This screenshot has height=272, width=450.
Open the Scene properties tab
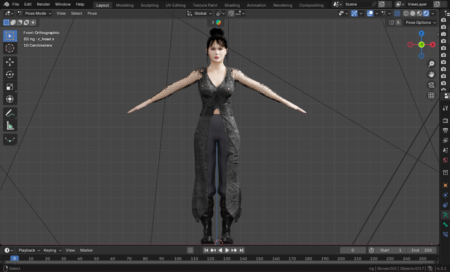pyautogui.click(x=445, y=150)
